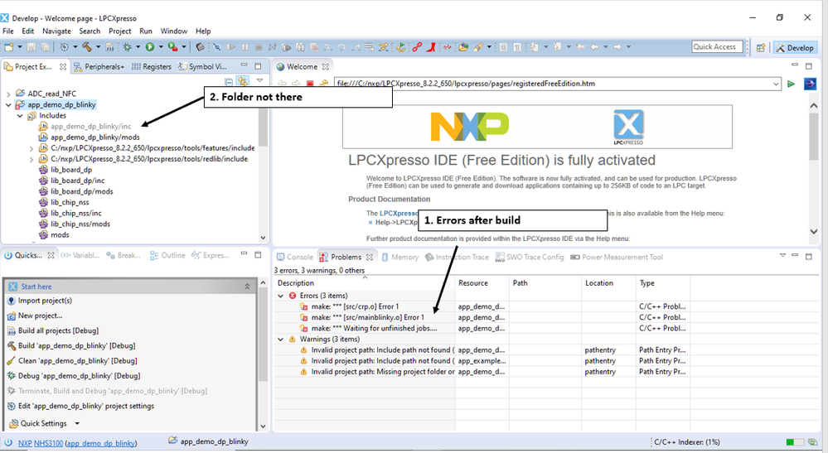The width and height of the screenshot is (828, 453).
Task: Switch to the Console tab
Action: click(295, 257)
